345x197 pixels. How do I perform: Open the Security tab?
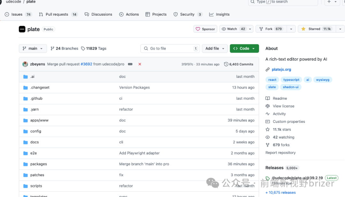point(188,14)
